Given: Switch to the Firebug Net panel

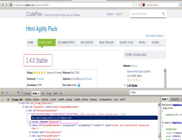Looking at the screenshot, I should tap(61, 93).
